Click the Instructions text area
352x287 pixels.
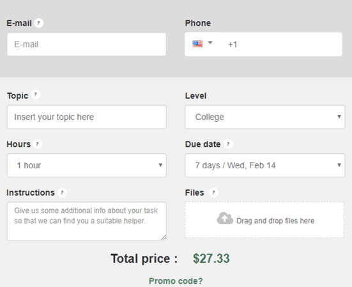point(86,221)
